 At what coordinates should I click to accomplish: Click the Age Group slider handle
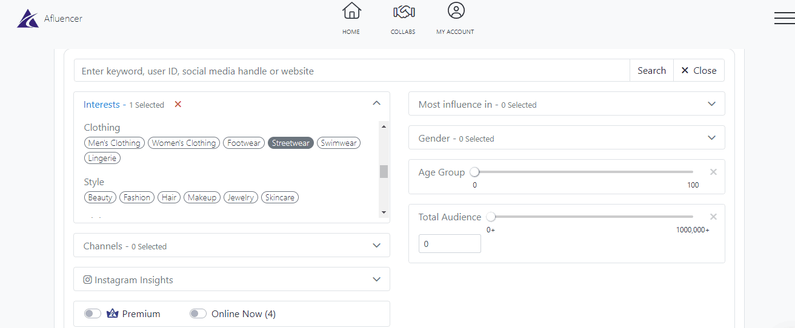[474, 172]
